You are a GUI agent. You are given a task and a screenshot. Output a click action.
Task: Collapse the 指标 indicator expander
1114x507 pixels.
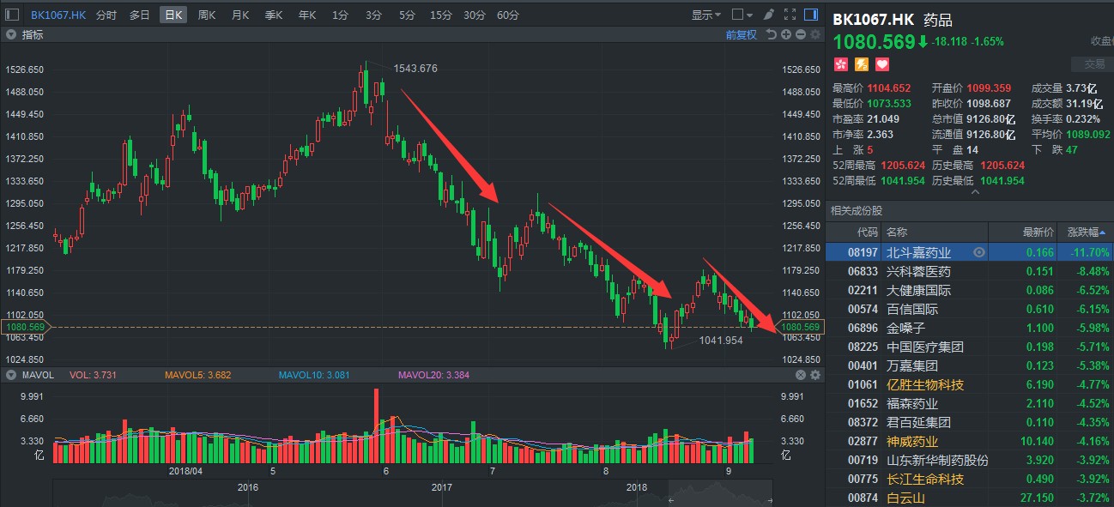10,34
